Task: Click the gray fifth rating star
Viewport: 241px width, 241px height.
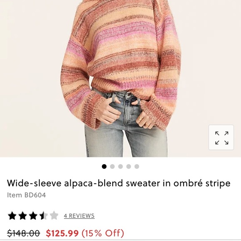Action: [x=54, y=216]
